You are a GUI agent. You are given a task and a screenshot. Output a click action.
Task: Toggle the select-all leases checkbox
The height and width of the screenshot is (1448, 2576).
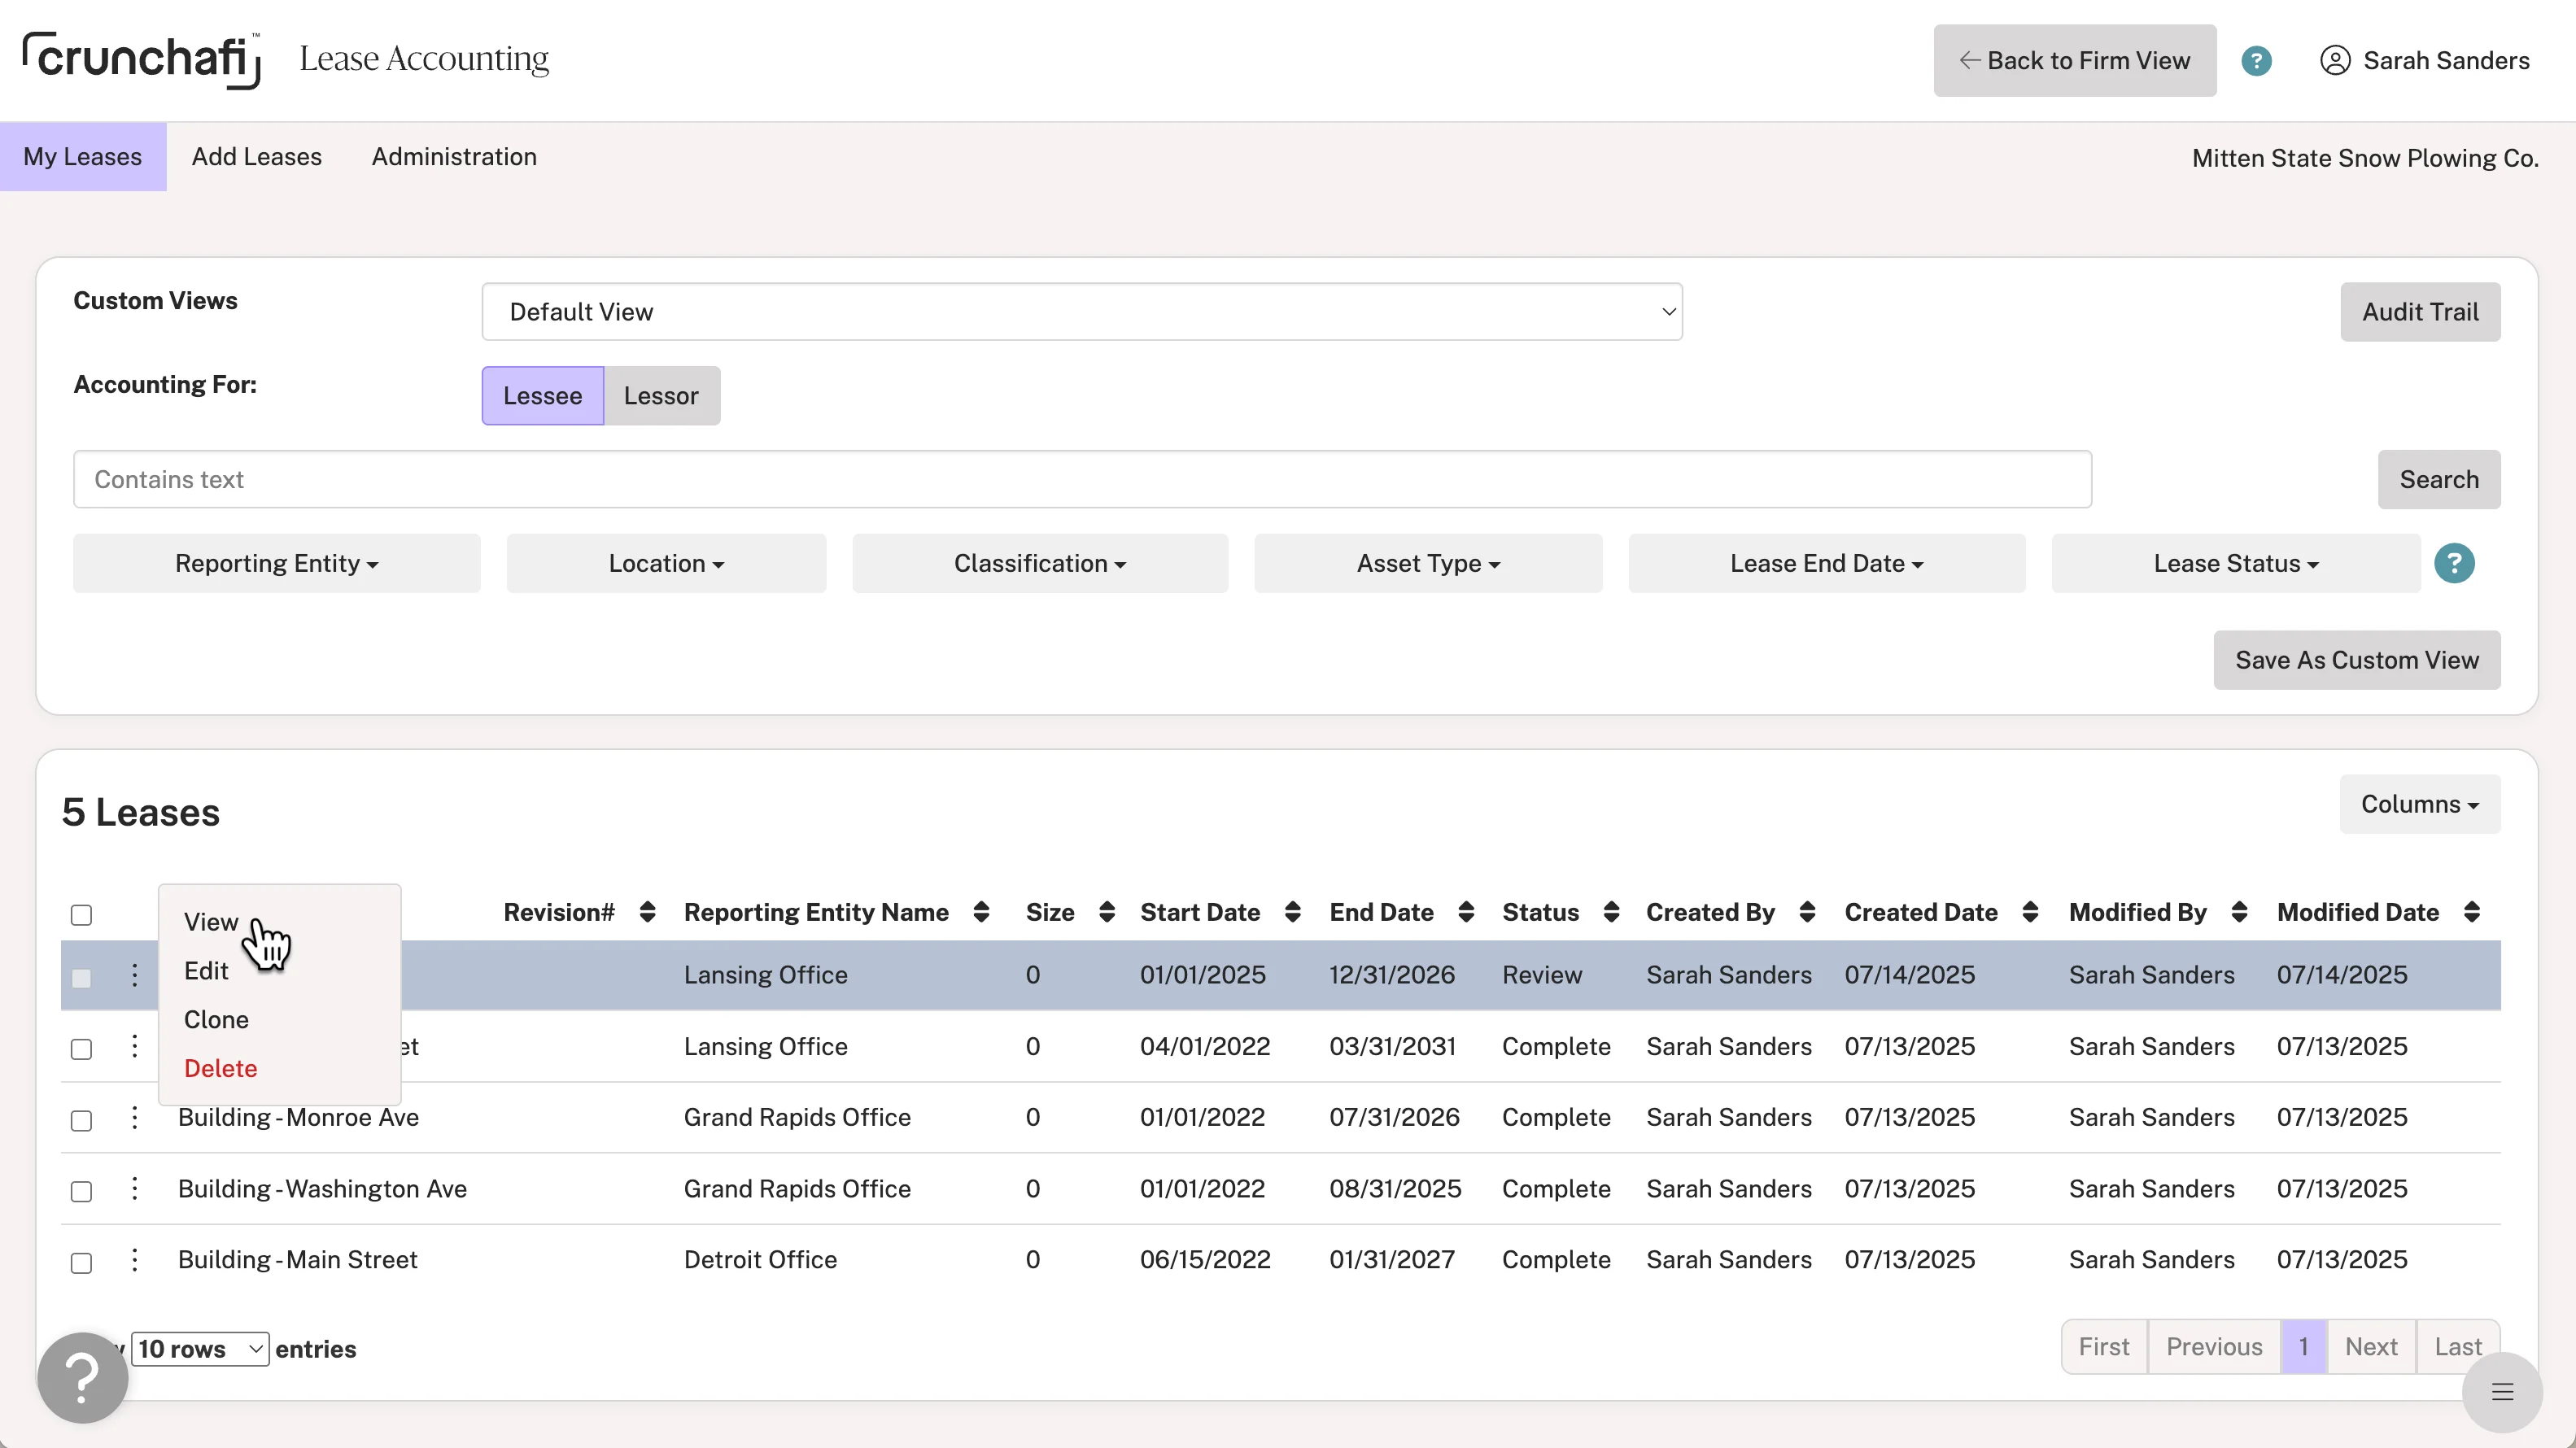click(x=82, y=915)
